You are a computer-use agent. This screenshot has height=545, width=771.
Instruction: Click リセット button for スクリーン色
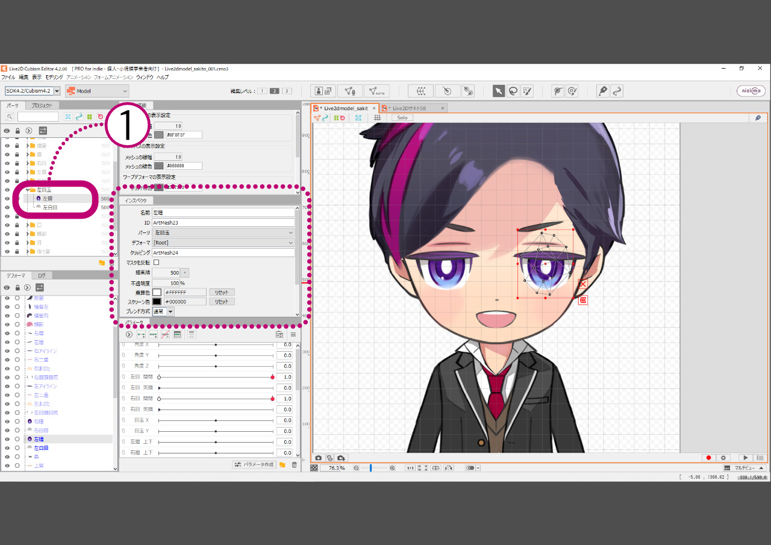[221, 301]
